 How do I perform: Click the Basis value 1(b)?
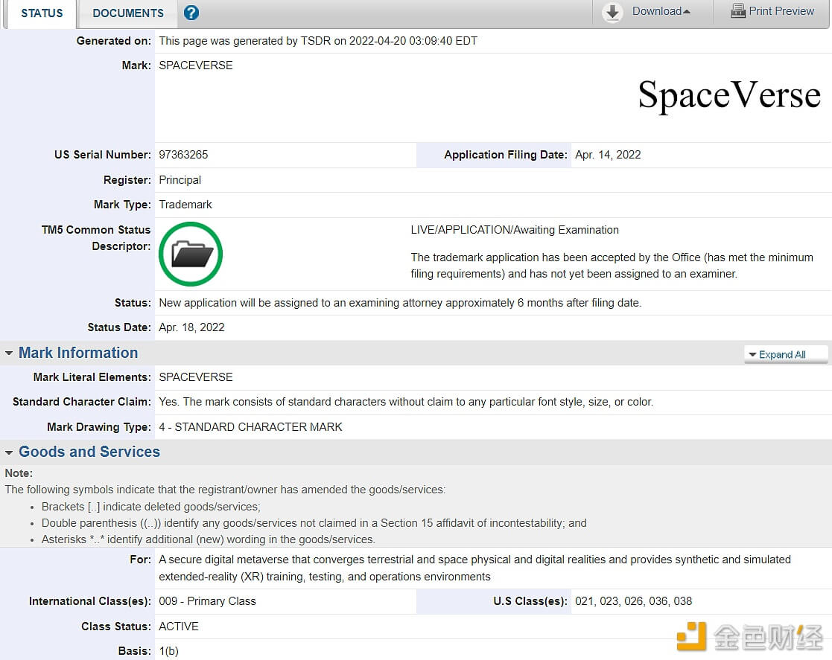pos(169,652)
